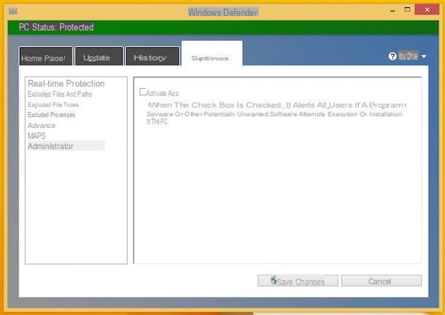Open the Home Page tab
Image resolution: width=445 pixels, height=315 pixels.
(46, 56)
